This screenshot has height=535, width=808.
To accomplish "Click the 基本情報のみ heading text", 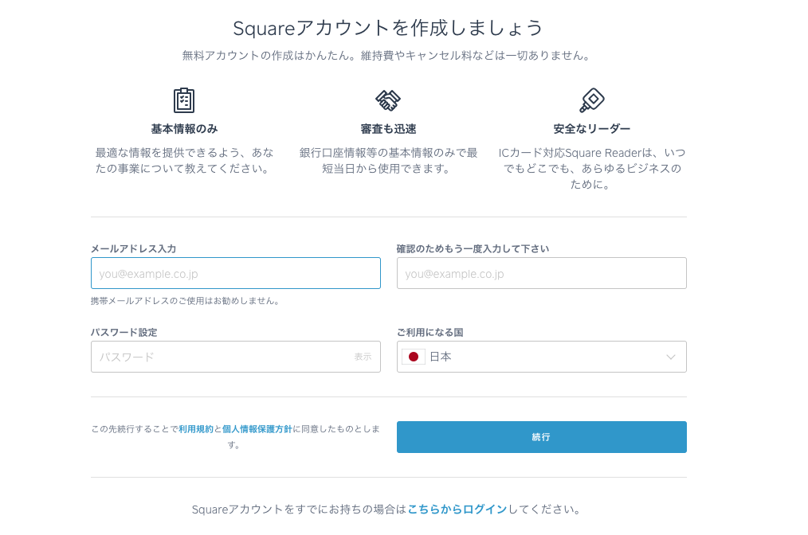I will 185,129.
